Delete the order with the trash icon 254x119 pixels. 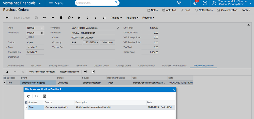pyautogui.click(x=61, y=18)
